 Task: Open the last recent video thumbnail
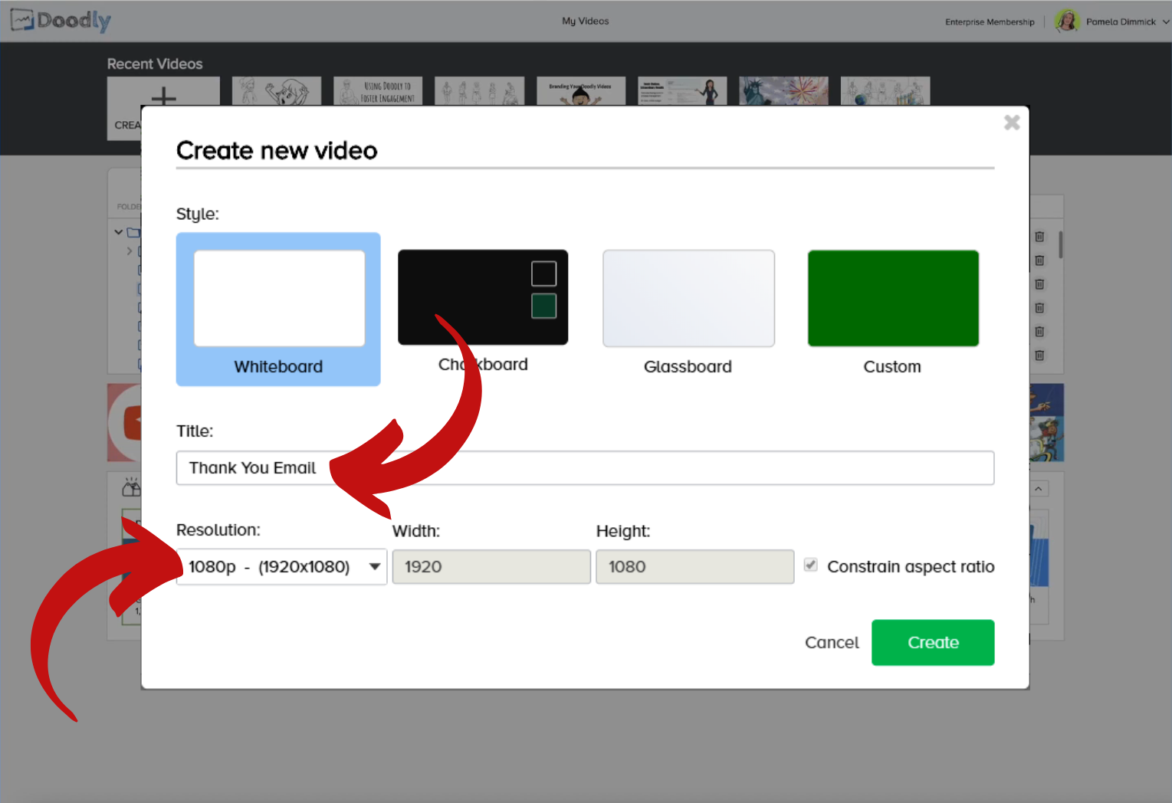pos(885,91)
